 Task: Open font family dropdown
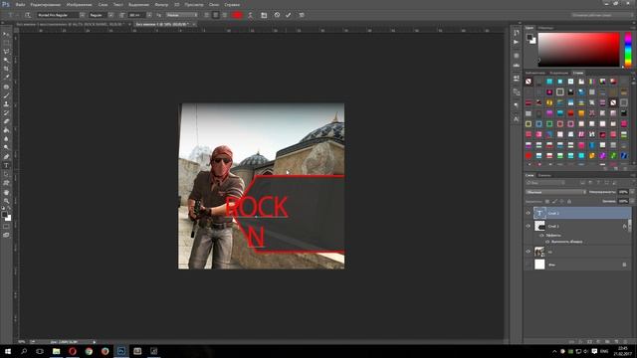tap(82, 15)
